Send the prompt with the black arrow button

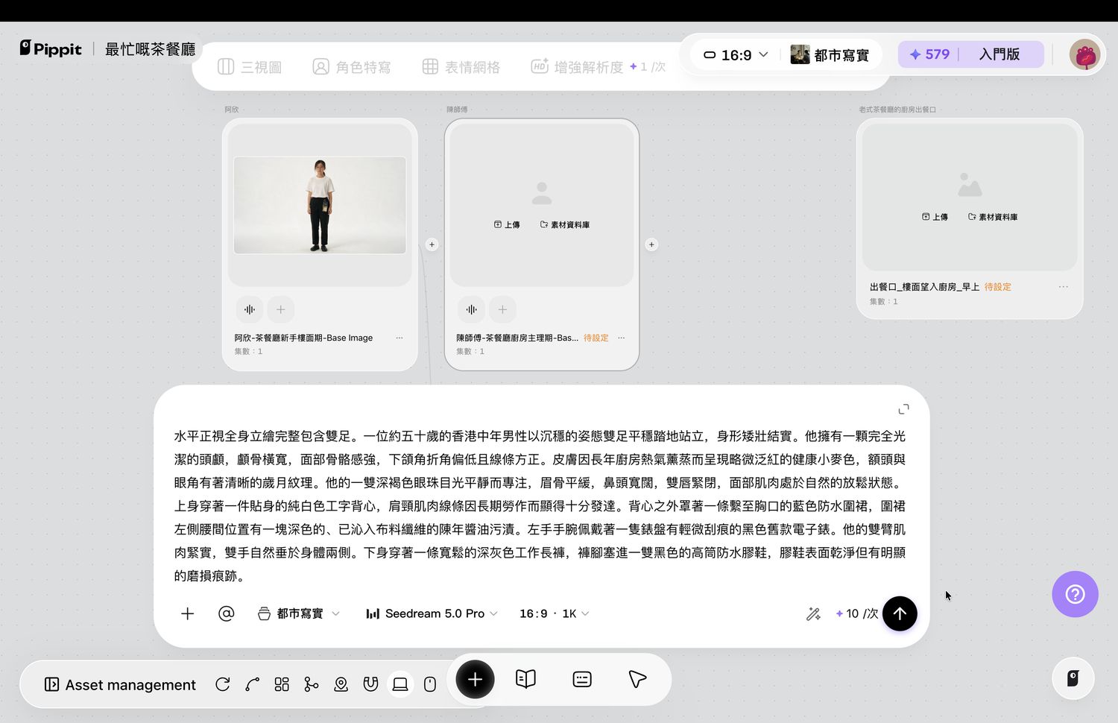(x=900, y=613)
